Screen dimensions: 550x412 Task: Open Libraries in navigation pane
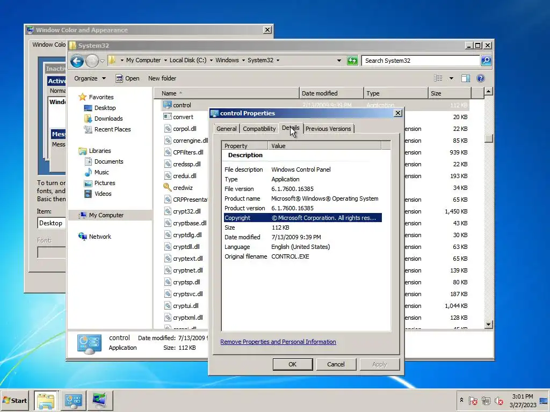pyautogui.click(x=99, y=151)
